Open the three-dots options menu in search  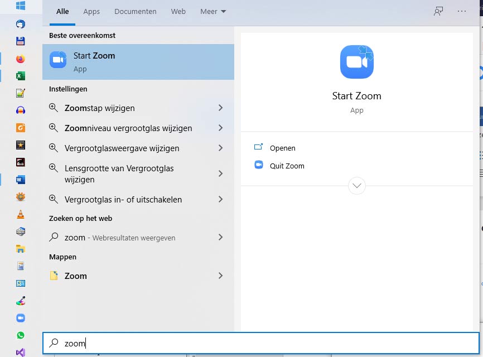tap(462, 11)
